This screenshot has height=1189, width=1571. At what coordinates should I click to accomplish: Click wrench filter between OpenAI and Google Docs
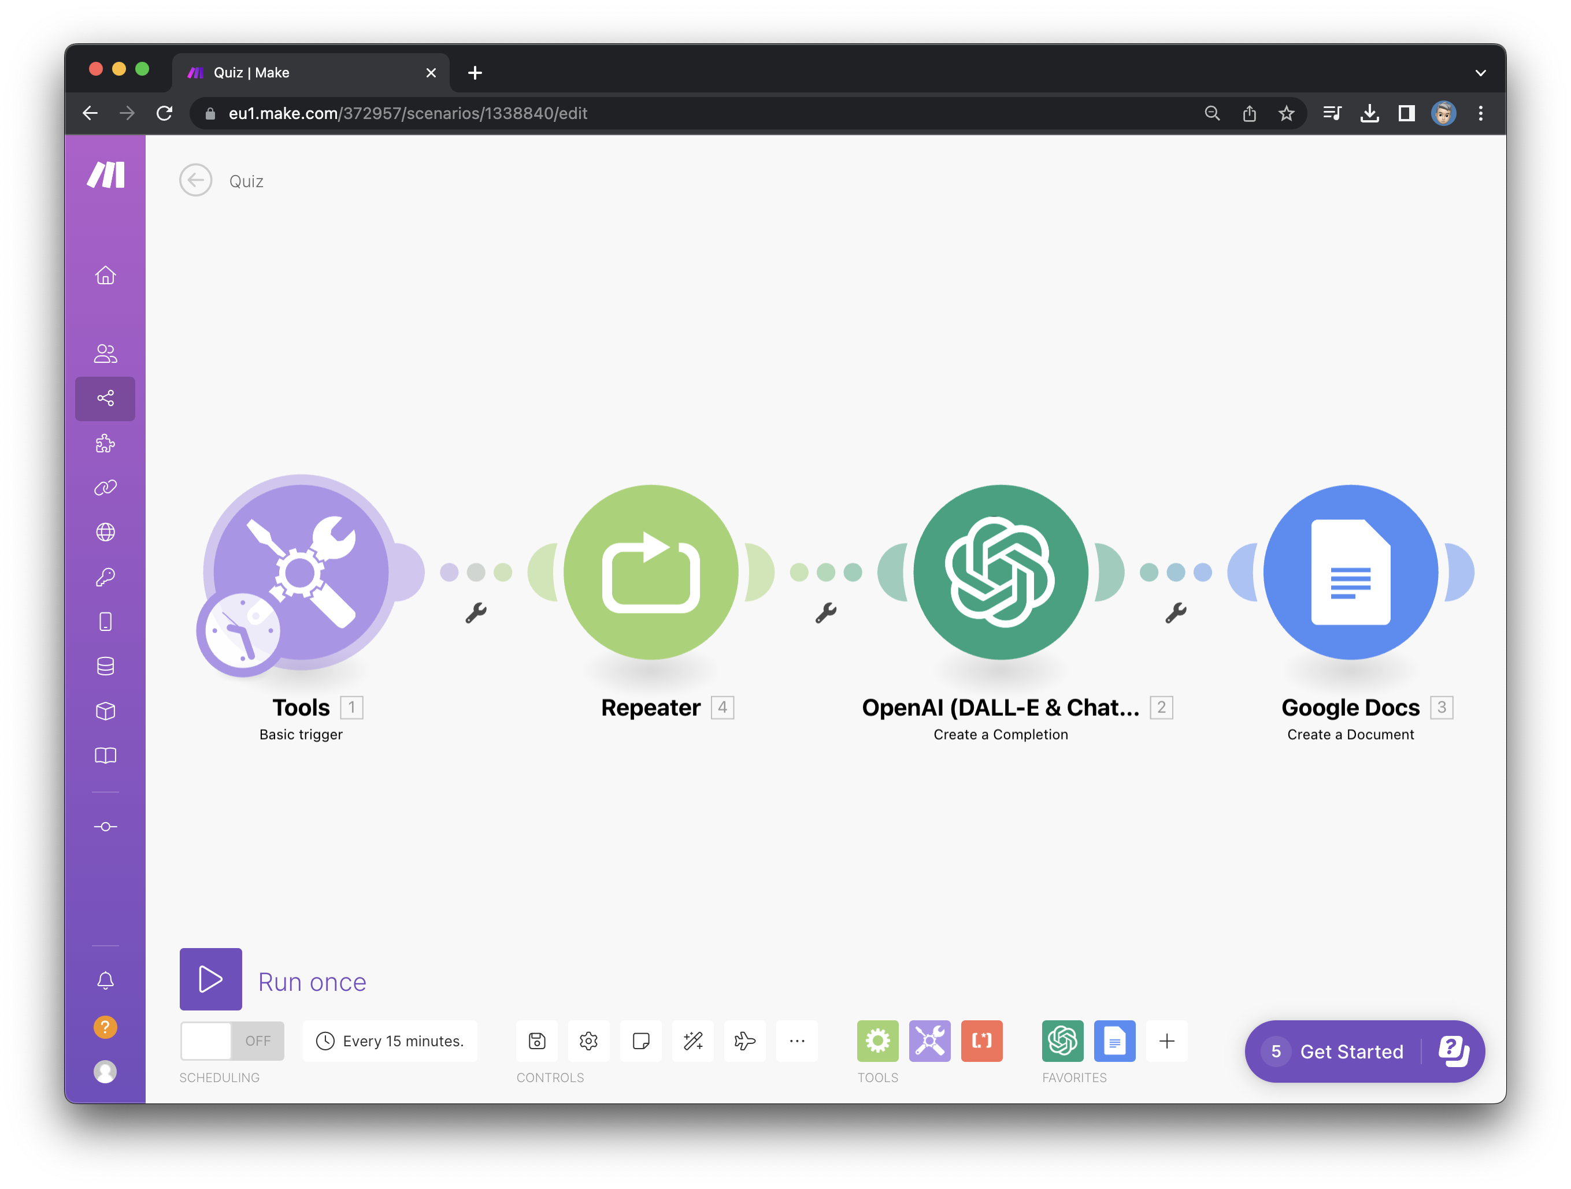pyautogui.click(x=1176, y=612)
